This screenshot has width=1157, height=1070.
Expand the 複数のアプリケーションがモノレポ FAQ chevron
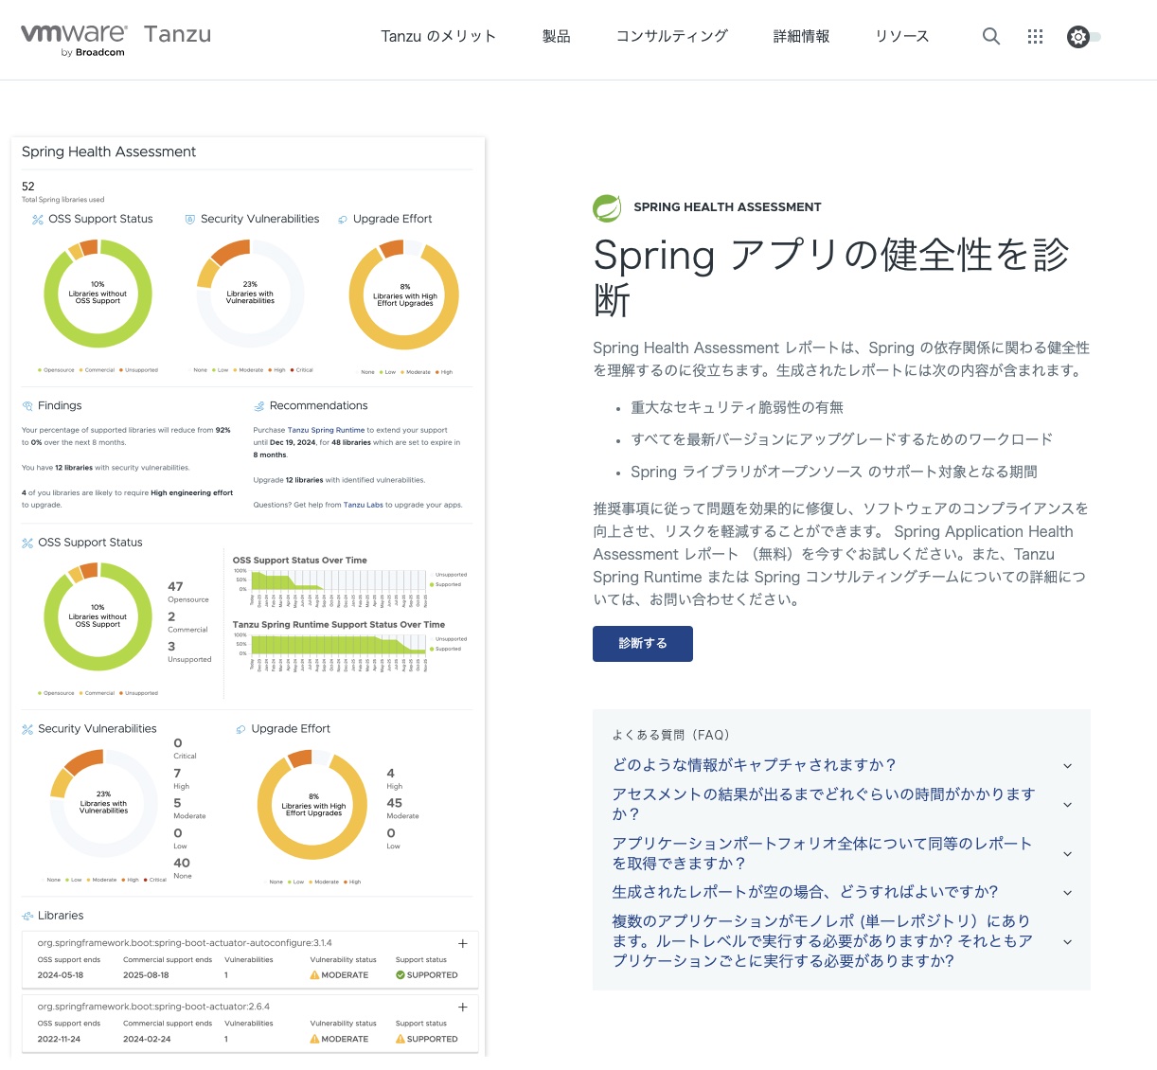coord(1068,942)
